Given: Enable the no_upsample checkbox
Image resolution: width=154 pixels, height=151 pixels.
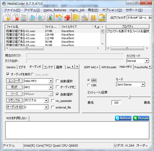Looking at the screenshot, I should 53,101.
